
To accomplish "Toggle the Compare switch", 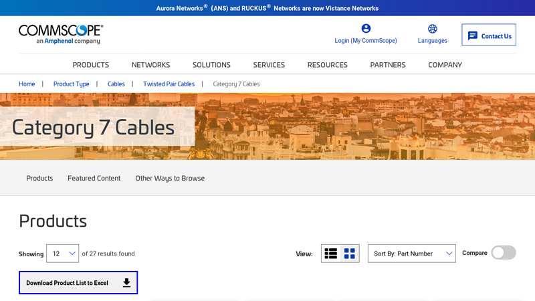I will pyautogui.click(x=504, y=253).
